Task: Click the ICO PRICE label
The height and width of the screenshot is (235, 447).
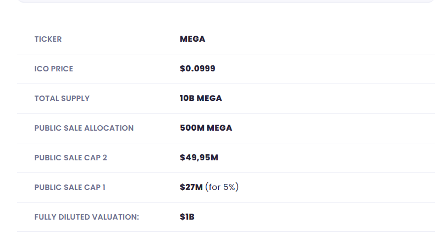Action: click(x=53, y=69)
